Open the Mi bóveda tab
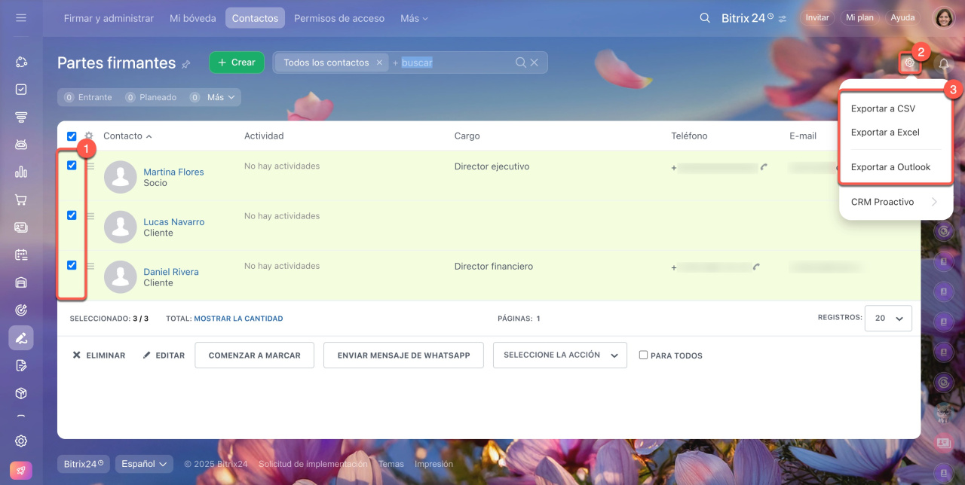 [x=193, y=18]
